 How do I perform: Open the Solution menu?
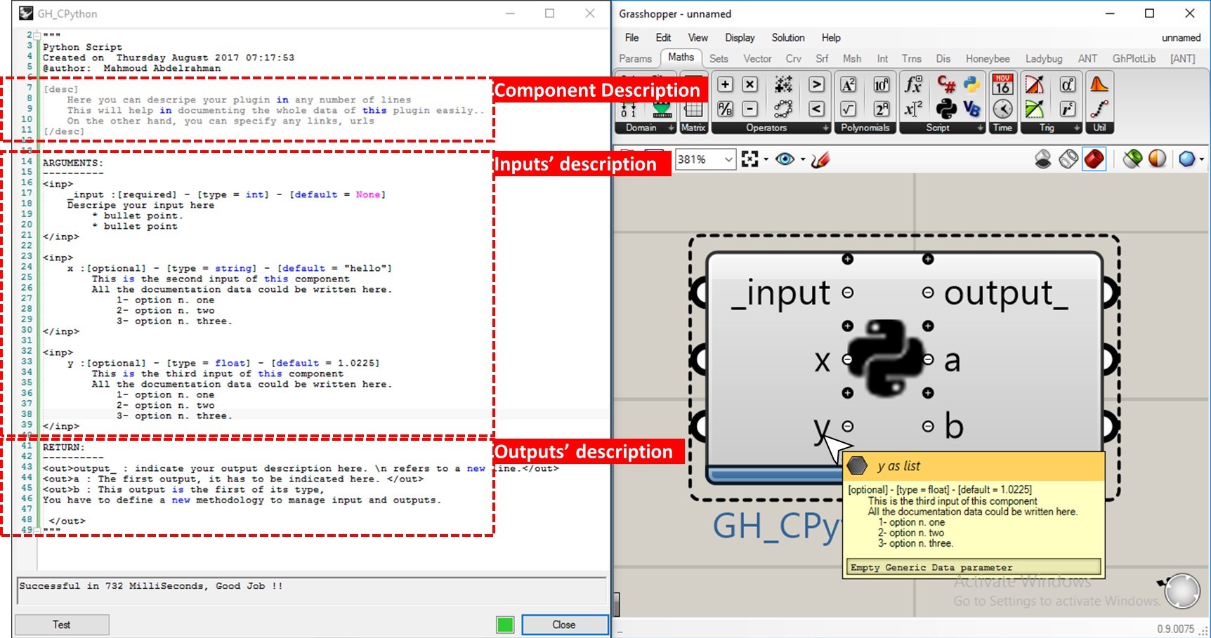[787, 38]
